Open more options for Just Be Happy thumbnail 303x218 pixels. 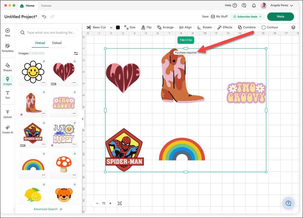click(x=74, y=144)
